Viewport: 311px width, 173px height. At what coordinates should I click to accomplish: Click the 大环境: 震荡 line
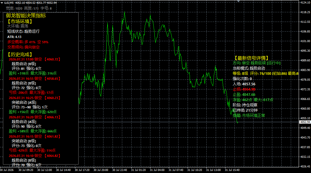[18, 26]
